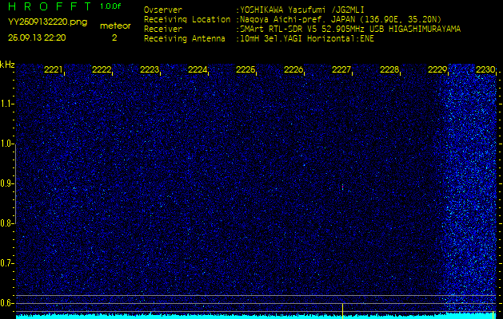Click the 2225 time marker

246,70
